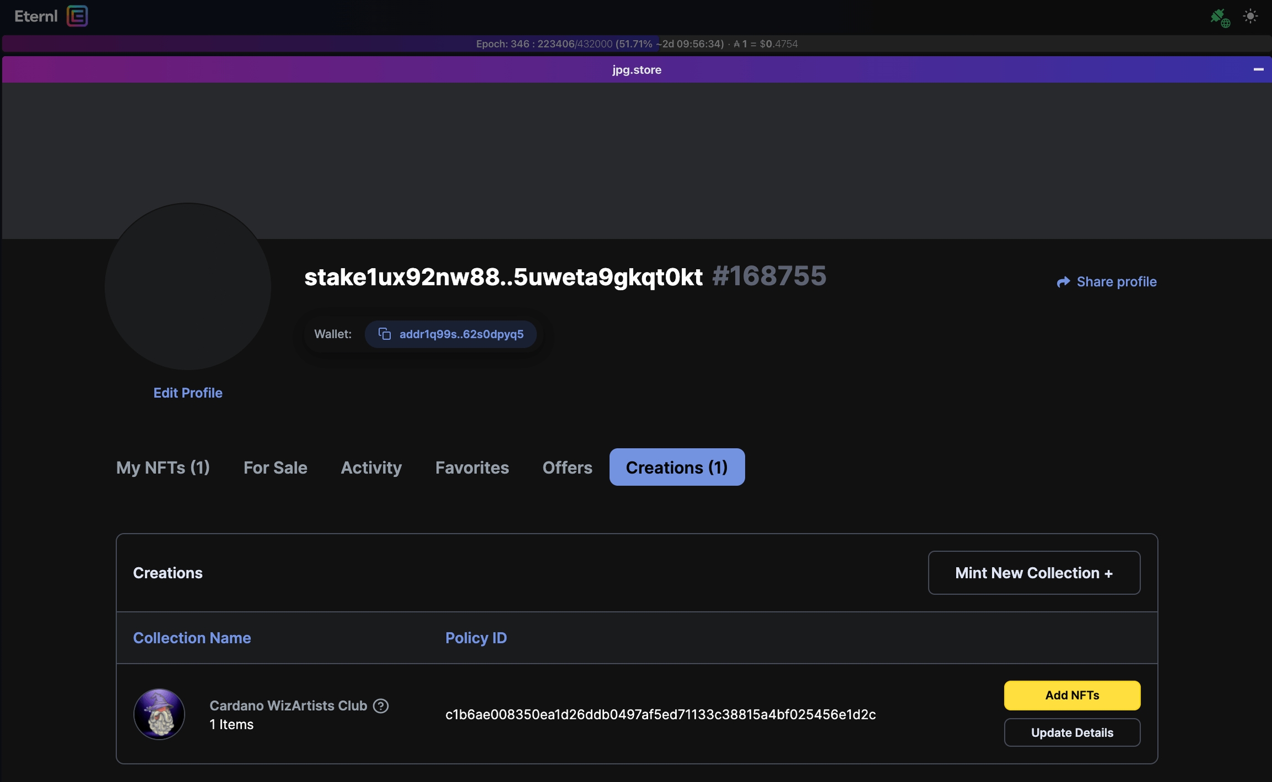Viewport: 1272px width, 782px height.
Task: Click Mint New Collection + button
Action: [1033, 573]
